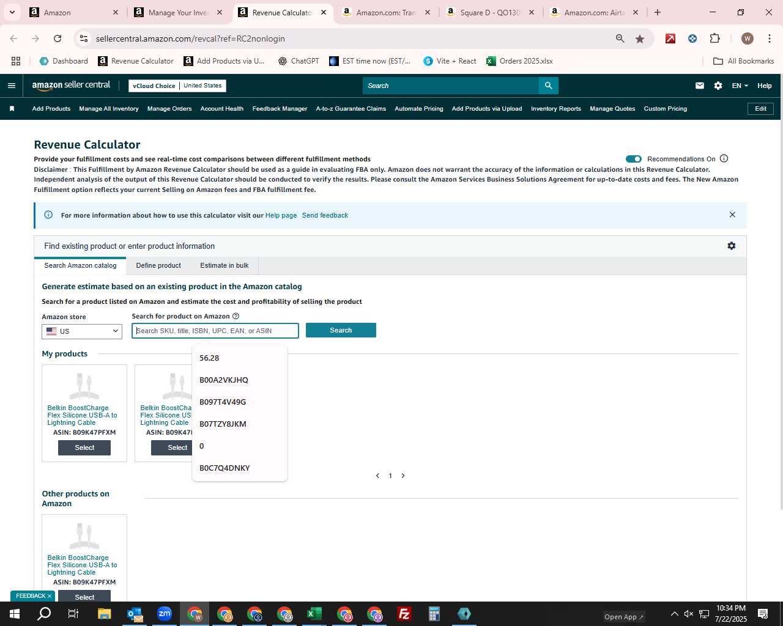Open the Chrome extensions puzzle icon
The height and width of the screenshot is (626, 783).
714,39
